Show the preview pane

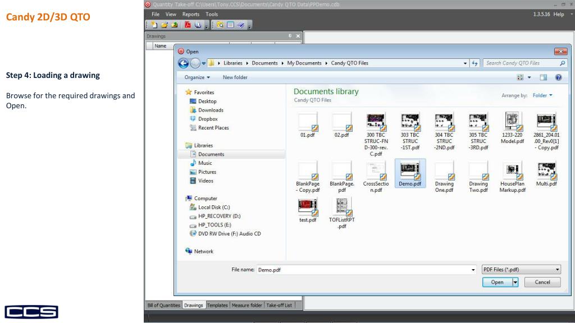[543, 77]
